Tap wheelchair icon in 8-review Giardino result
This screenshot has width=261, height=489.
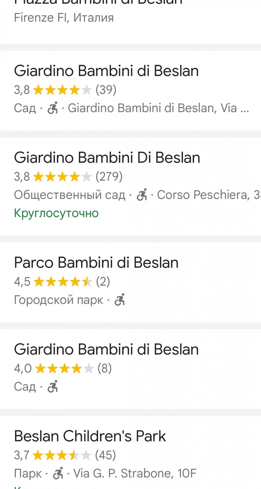[53, 386]
